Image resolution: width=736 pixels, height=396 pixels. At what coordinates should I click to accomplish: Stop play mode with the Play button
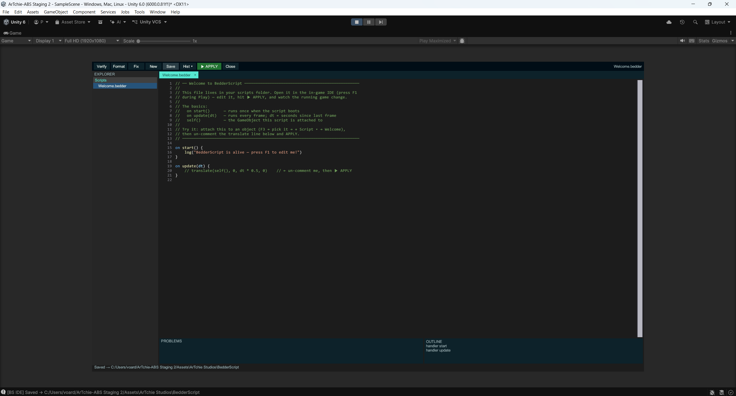pos(357,22)
